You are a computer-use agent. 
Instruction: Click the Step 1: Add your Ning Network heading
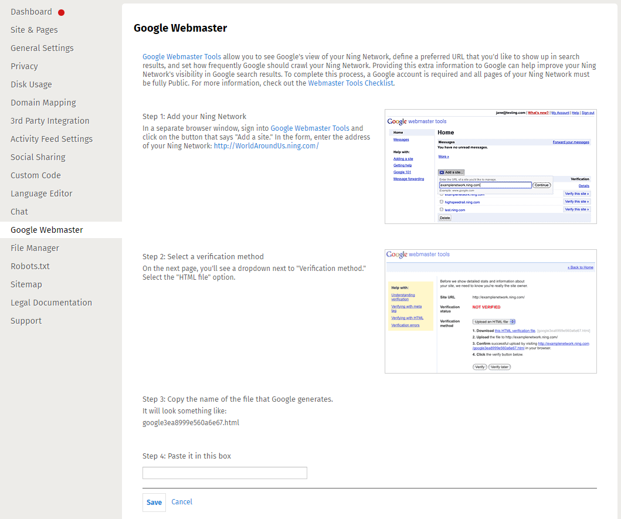[195, 117]
